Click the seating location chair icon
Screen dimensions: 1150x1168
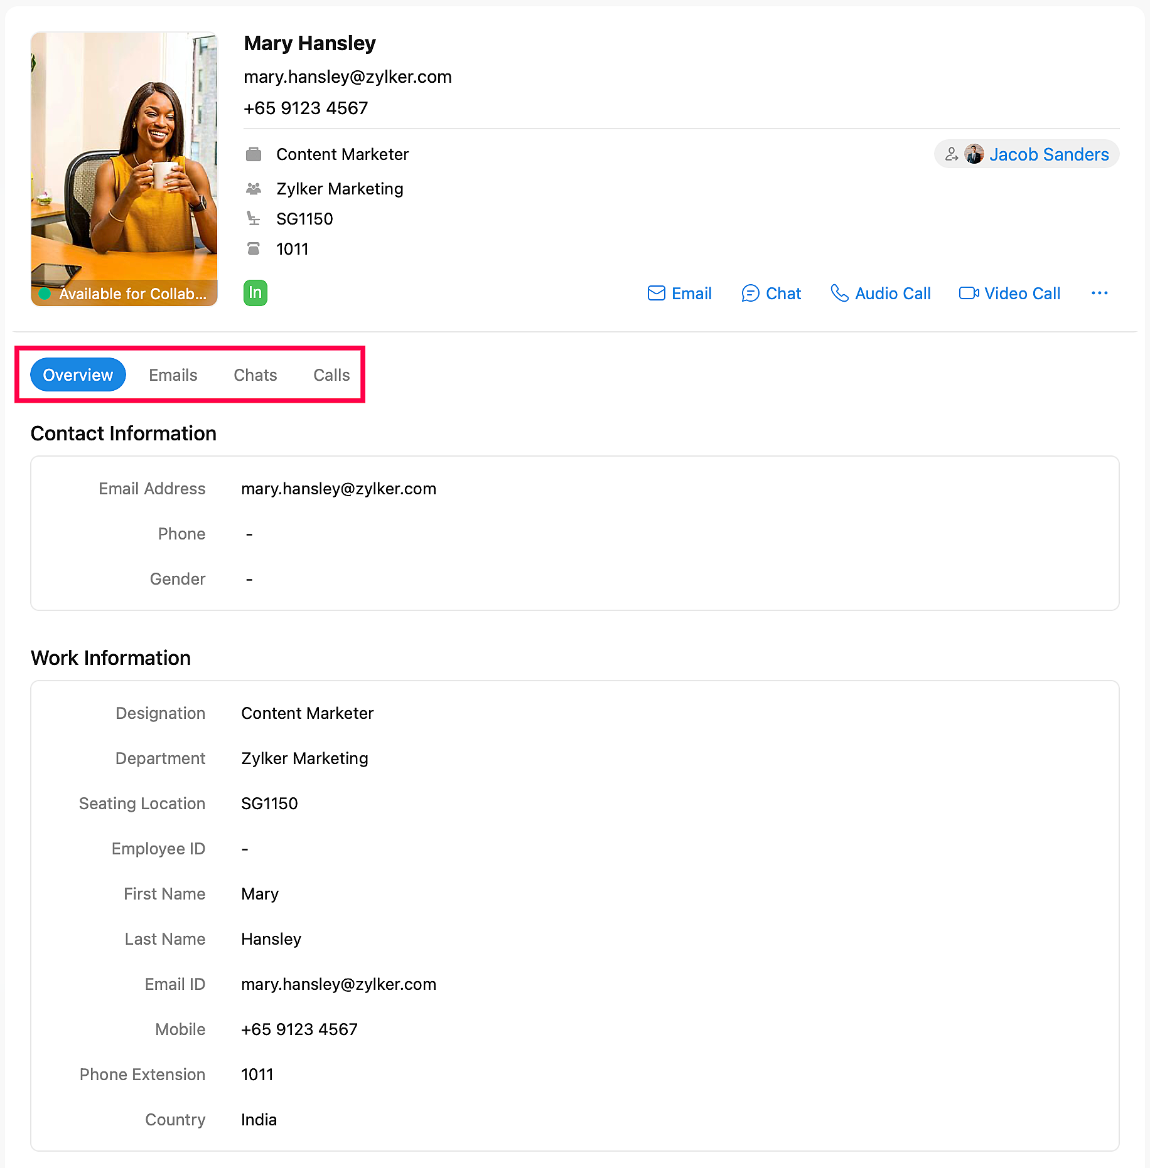click(254, 218)
